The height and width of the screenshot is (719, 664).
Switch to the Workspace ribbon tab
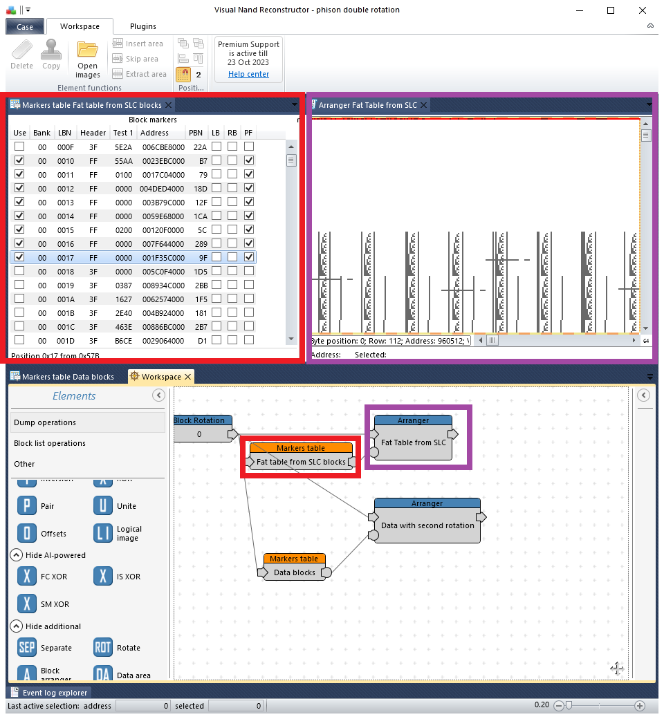click(80, 26)
